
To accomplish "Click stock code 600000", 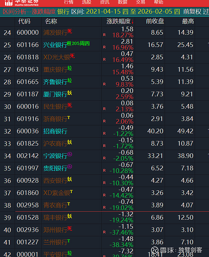I will coord(28,32).
